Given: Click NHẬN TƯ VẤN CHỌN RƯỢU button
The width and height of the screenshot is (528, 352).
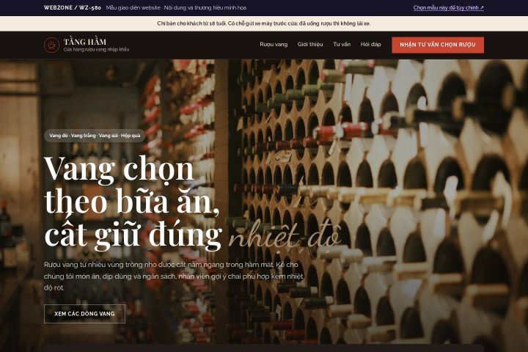Looking at the screenshot, I should [x=438, y=45].
